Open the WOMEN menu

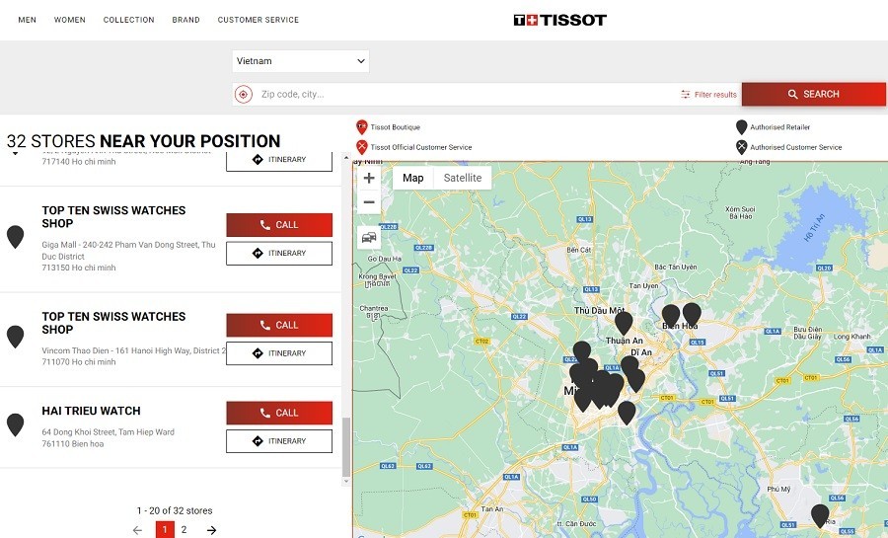click(x=70, y=20)
